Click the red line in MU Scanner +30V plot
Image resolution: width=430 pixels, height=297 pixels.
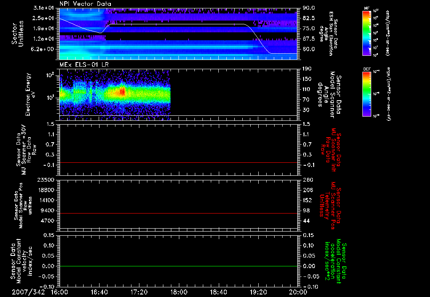point(178,162)
